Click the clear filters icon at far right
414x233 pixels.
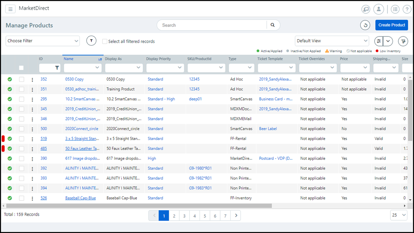click(x=402, y=41)
